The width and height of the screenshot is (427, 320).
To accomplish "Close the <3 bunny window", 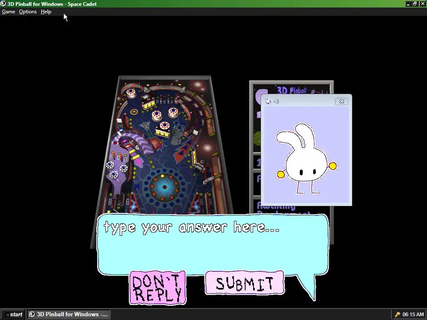I will point(342,102).
